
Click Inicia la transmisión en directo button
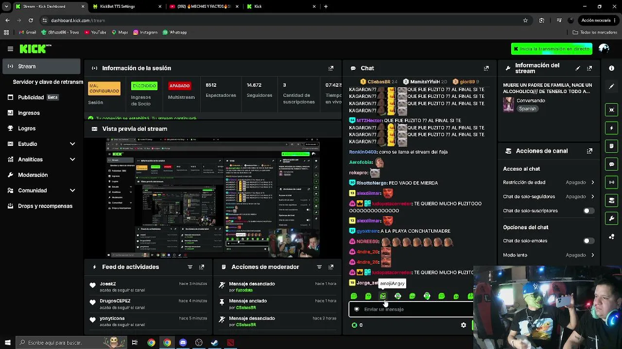coord(552,49)
